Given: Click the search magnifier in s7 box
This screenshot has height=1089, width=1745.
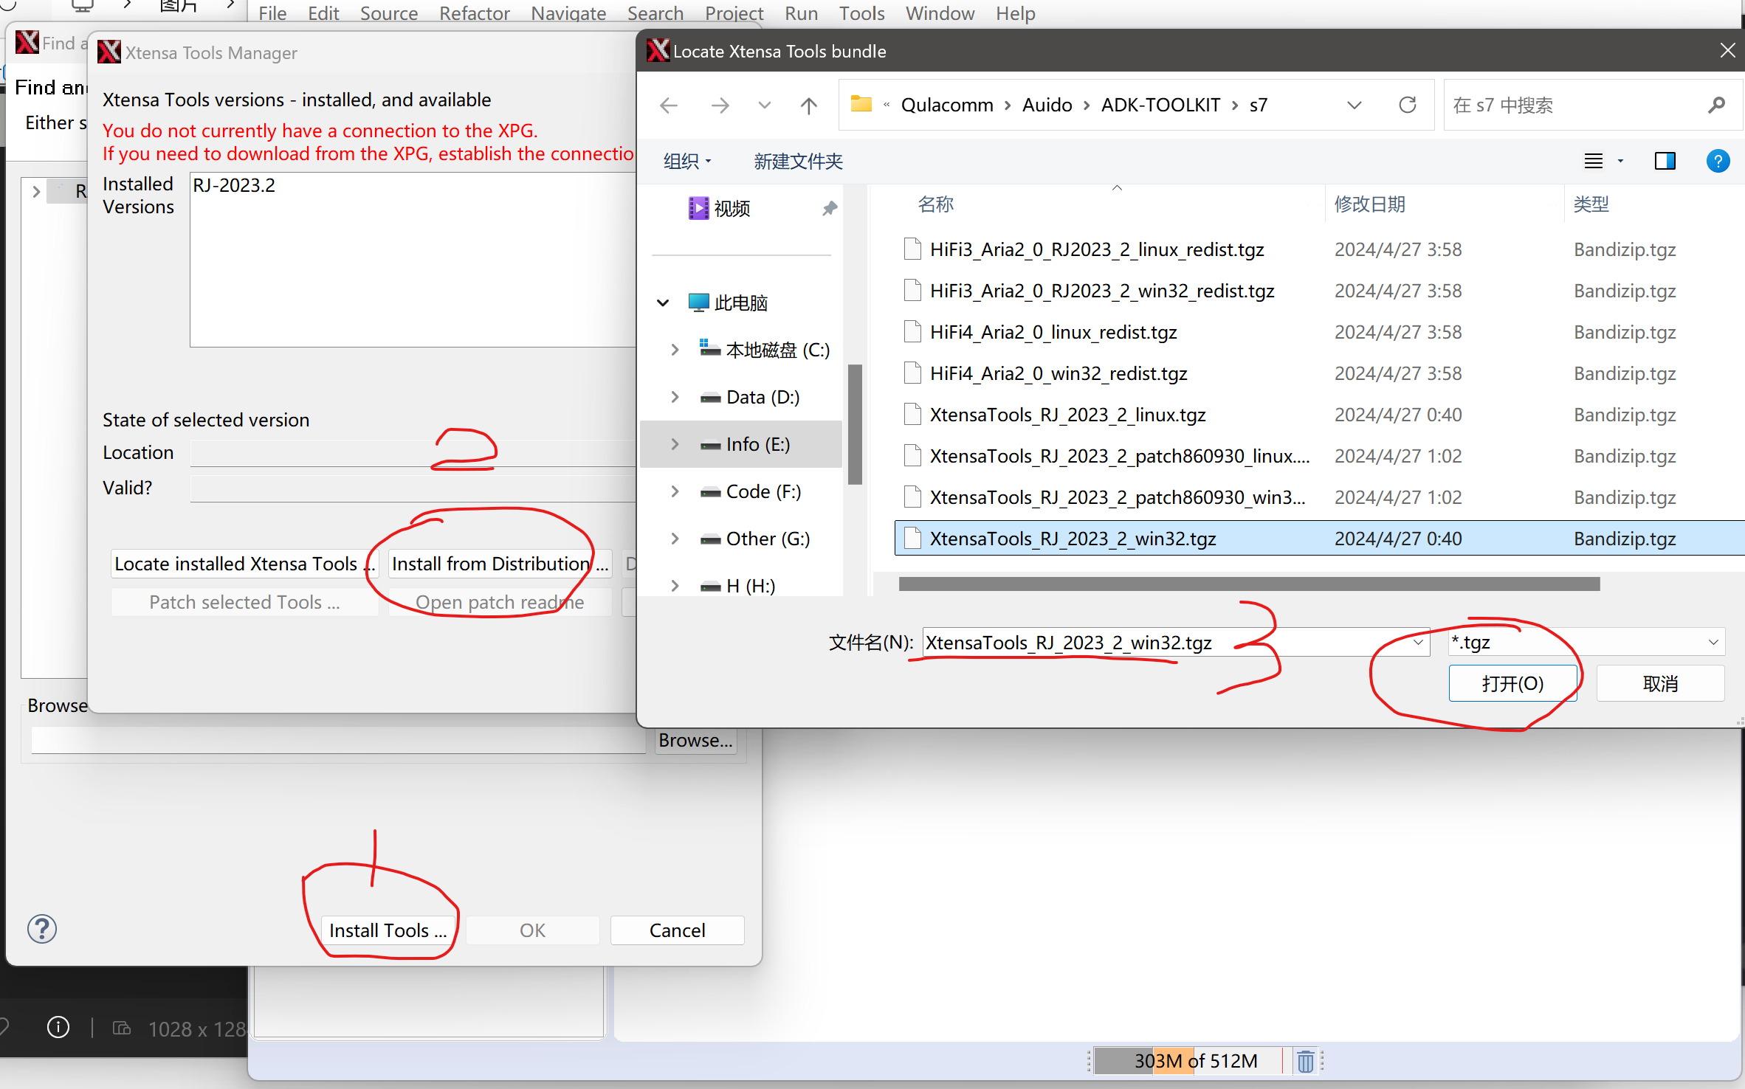Looking at the screenshot, I should pyautogui.click(x=1717, y=106).
